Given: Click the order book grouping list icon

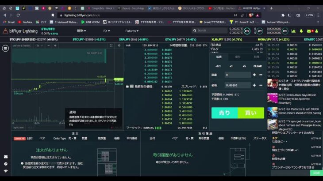Looking at the screenshot, I should point(131,86).
